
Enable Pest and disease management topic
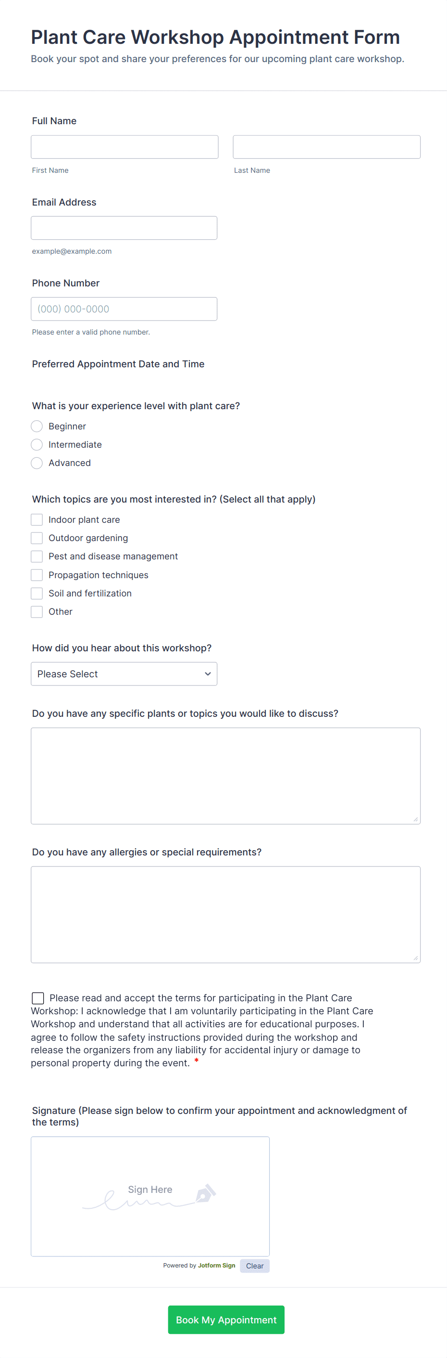37,556
